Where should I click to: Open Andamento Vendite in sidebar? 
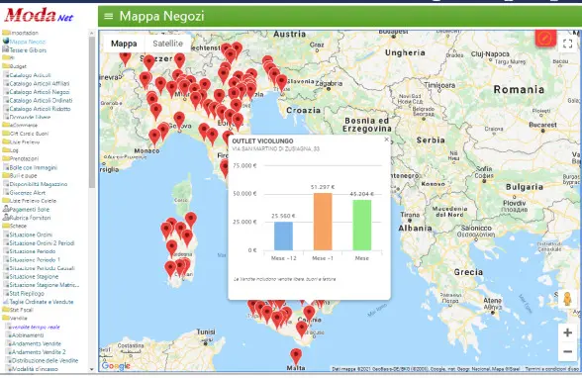37,344
